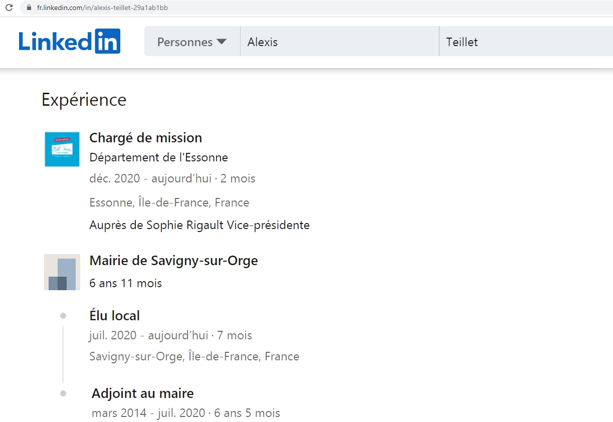Click the Savigny-sur-Orge, Île-de-France location text

194,356
